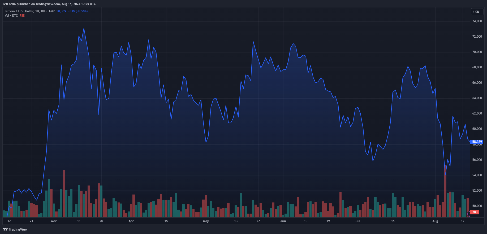Image resolution: width=487 pixels, height=234 pixels.
Task: Click the tallest red volume bar in August
Action: (445, 191)
